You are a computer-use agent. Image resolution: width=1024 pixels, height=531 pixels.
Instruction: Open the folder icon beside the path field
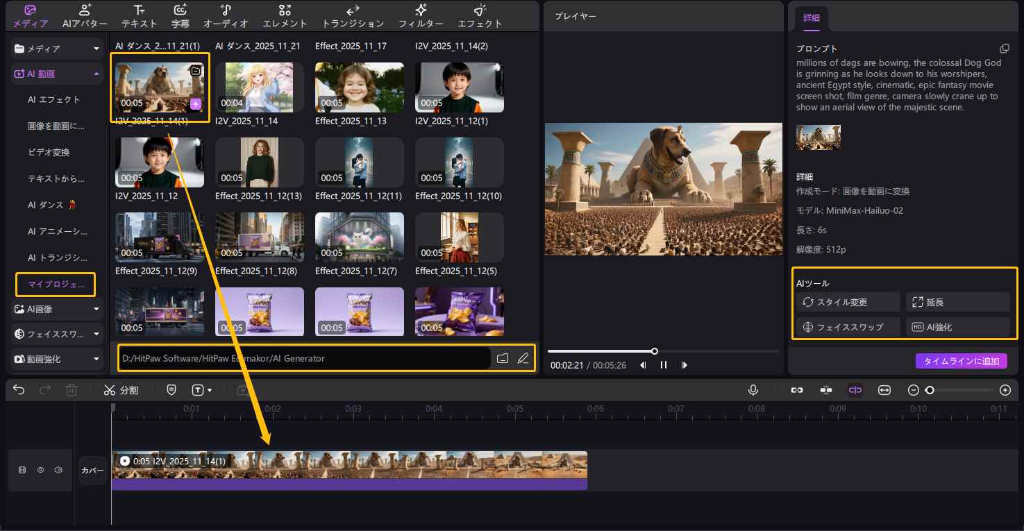pos(503,358)
